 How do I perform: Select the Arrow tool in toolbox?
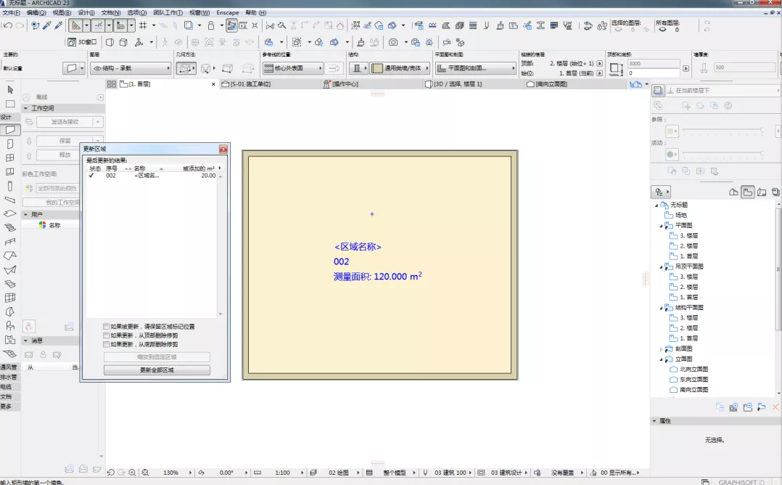10,90
